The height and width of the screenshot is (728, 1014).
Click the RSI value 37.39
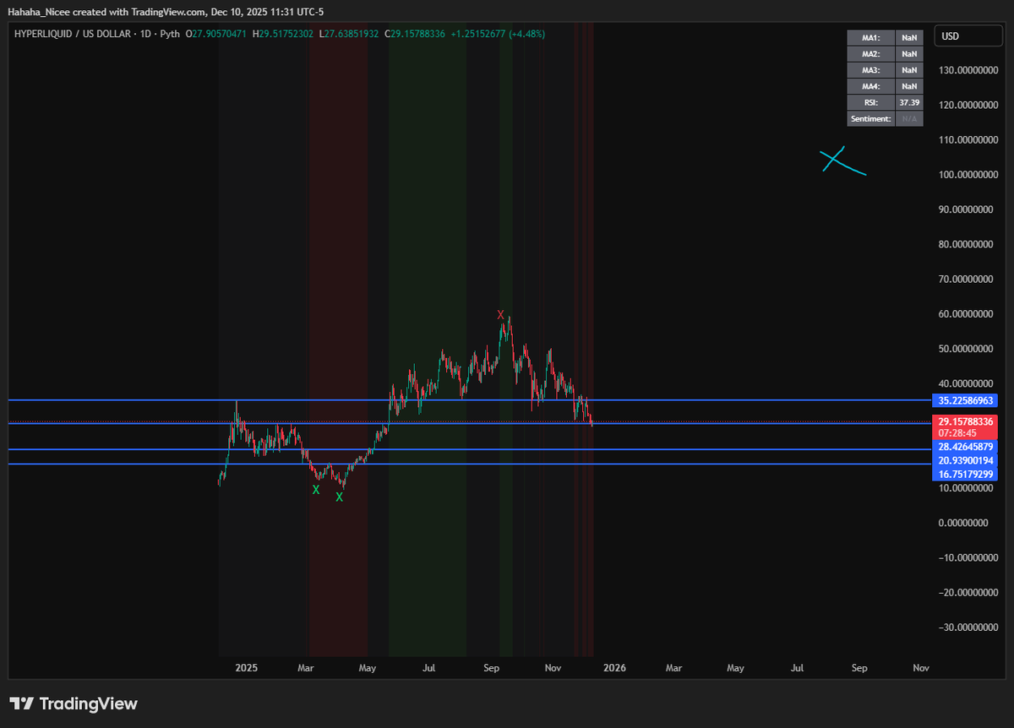(x=909, y=102)
